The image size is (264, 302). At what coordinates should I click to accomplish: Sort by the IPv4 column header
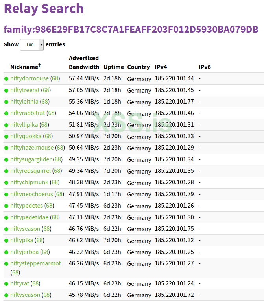pos(161,67)
